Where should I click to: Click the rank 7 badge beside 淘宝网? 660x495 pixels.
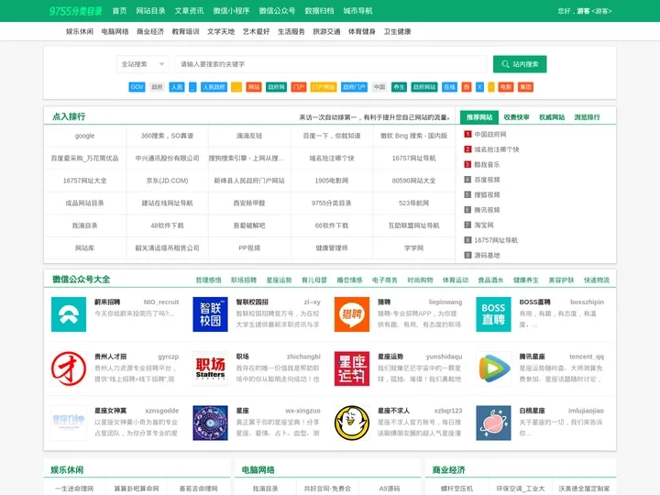pos(467,225)
